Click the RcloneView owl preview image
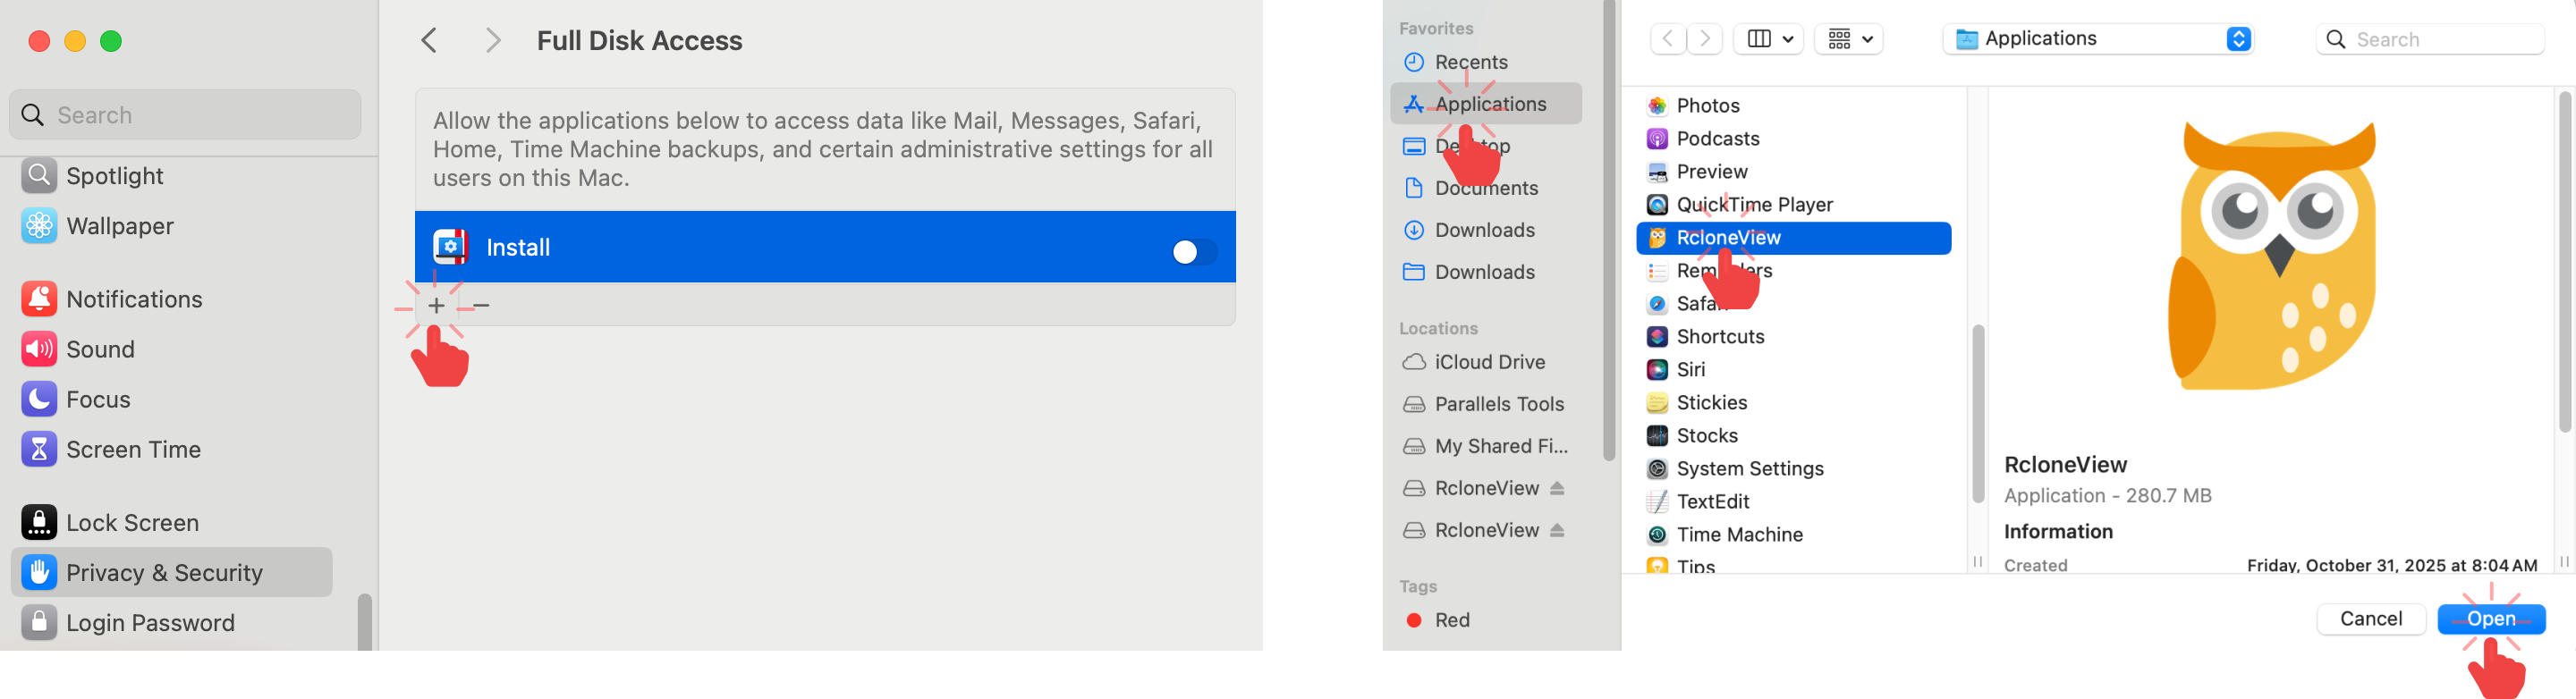Screen dimensions: 2576x699 pos(2272,255)
